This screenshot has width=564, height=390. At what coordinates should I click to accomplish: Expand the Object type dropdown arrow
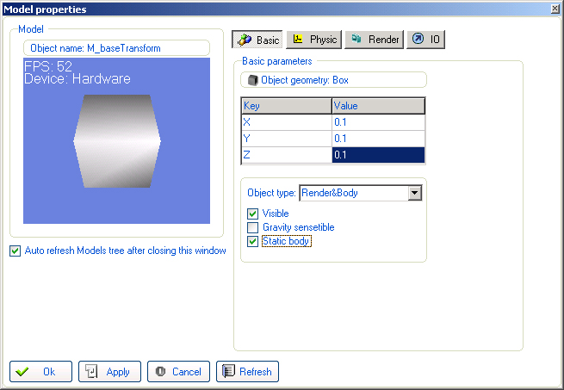coord(415,193)
